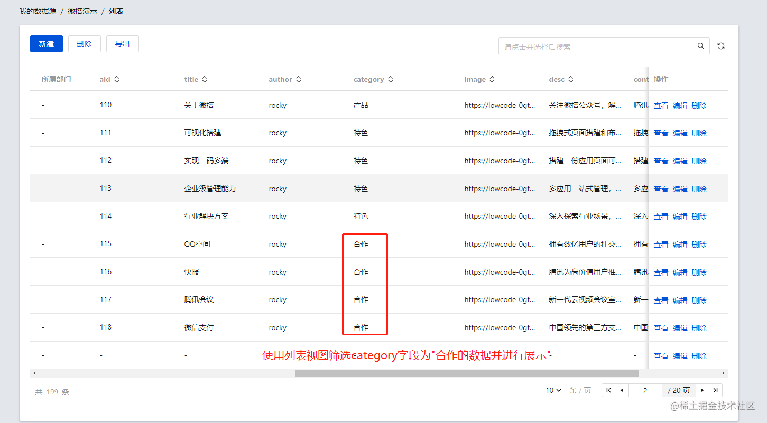Click the top toolbar 删除 button
The image size is (767, 423).
point(85,44)
